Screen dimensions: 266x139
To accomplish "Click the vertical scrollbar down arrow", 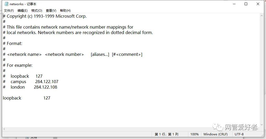I will pos(262,125).
